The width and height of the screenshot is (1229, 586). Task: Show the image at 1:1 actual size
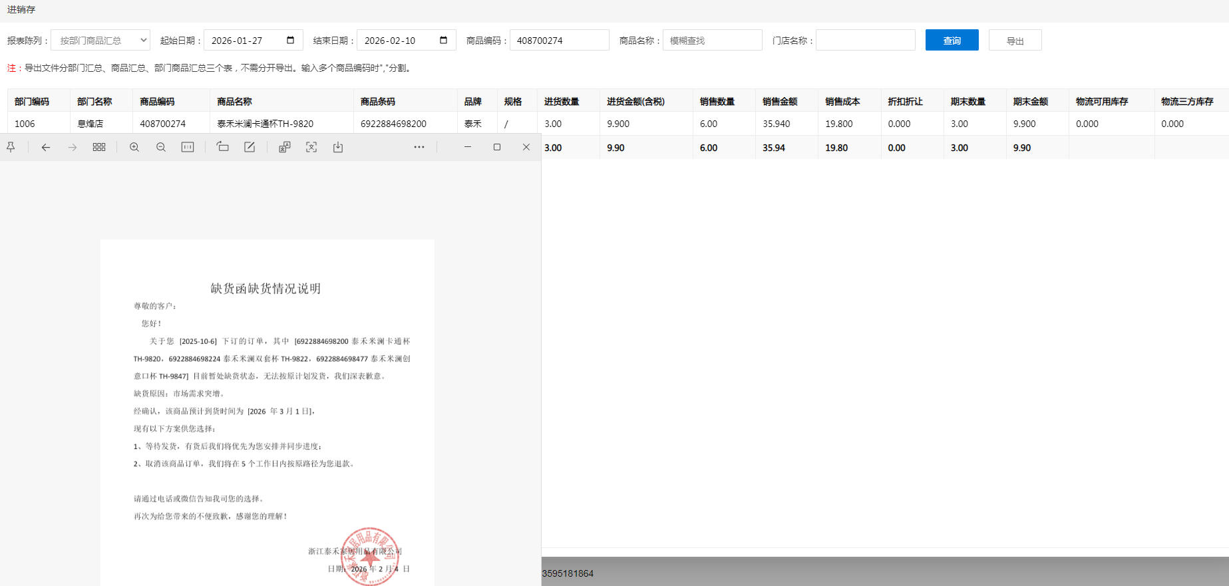188,147
